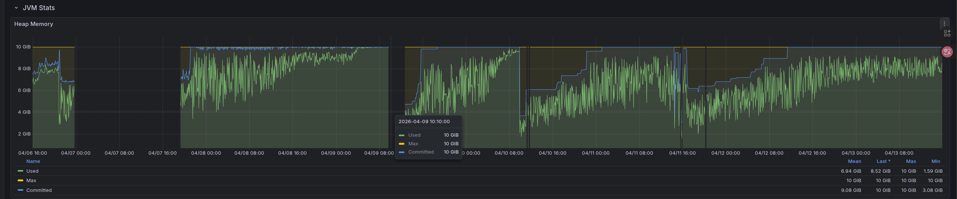Click the JVM Stats row title
The height and width of the screenshot is (199, 957).
click(39, 8)
